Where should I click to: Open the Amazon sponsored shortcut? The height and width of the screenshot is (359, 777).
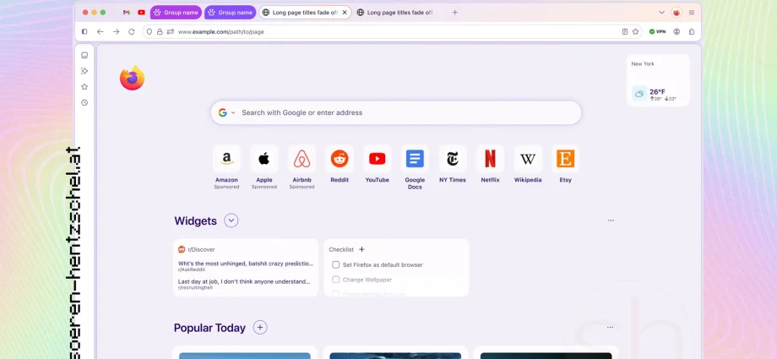[226, 167]
